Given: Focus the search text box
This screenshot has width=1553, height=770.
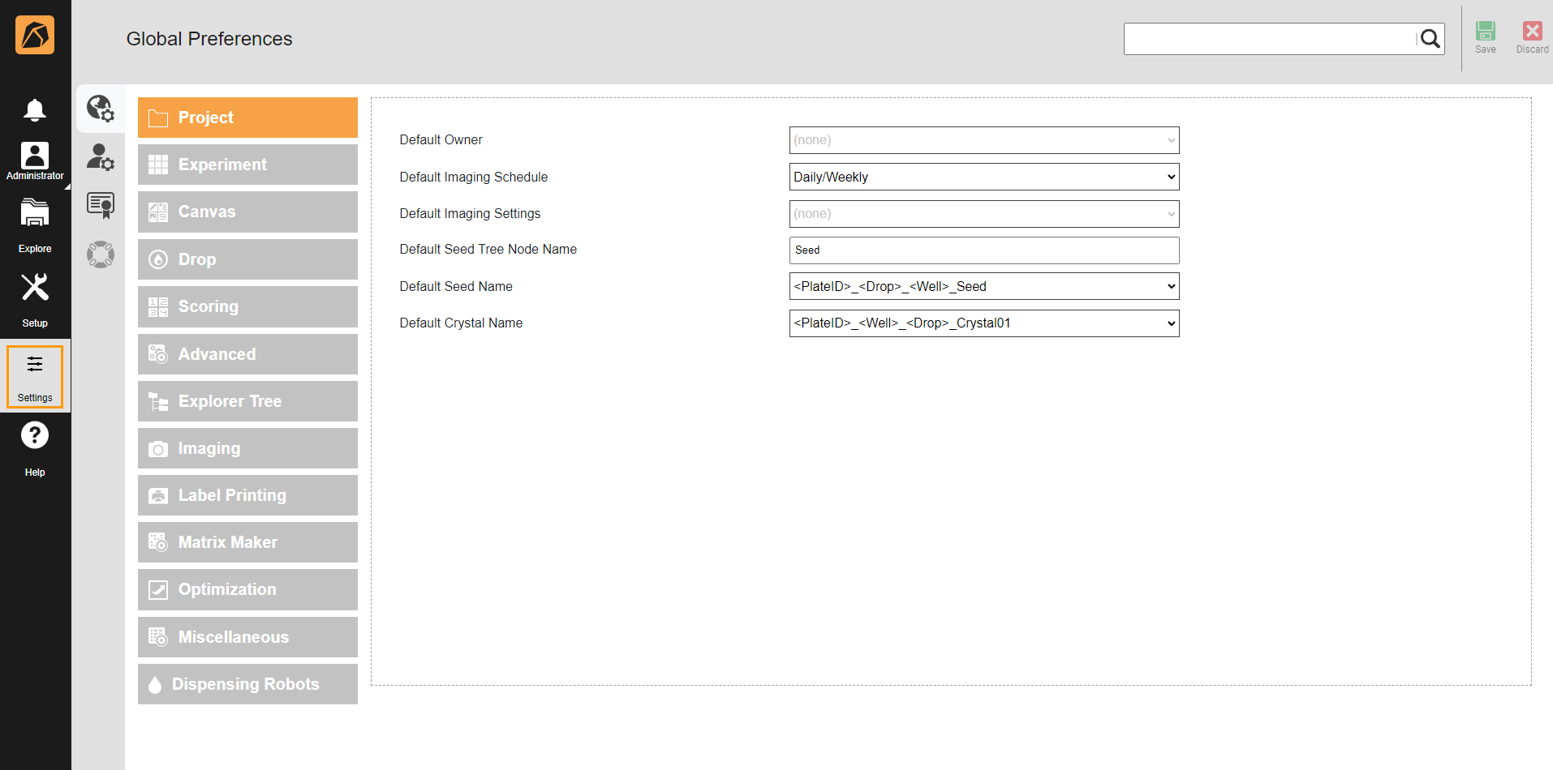Looking at the screenshot, I should pos(1269,39).
